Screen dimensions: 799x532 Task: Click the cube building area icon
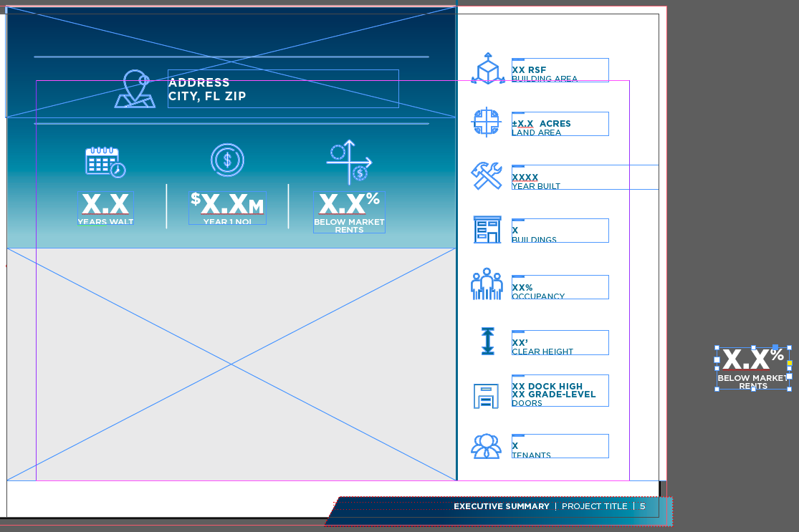pos(488,68)
